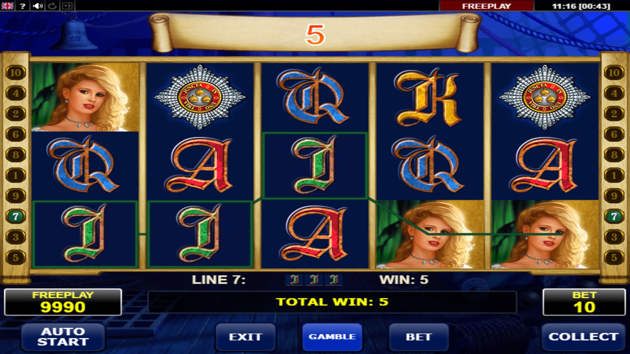Screen dimensions: 630x354
Task: Open the UK flag language selector
Action: pyautogui.click(x=7, y=6)
